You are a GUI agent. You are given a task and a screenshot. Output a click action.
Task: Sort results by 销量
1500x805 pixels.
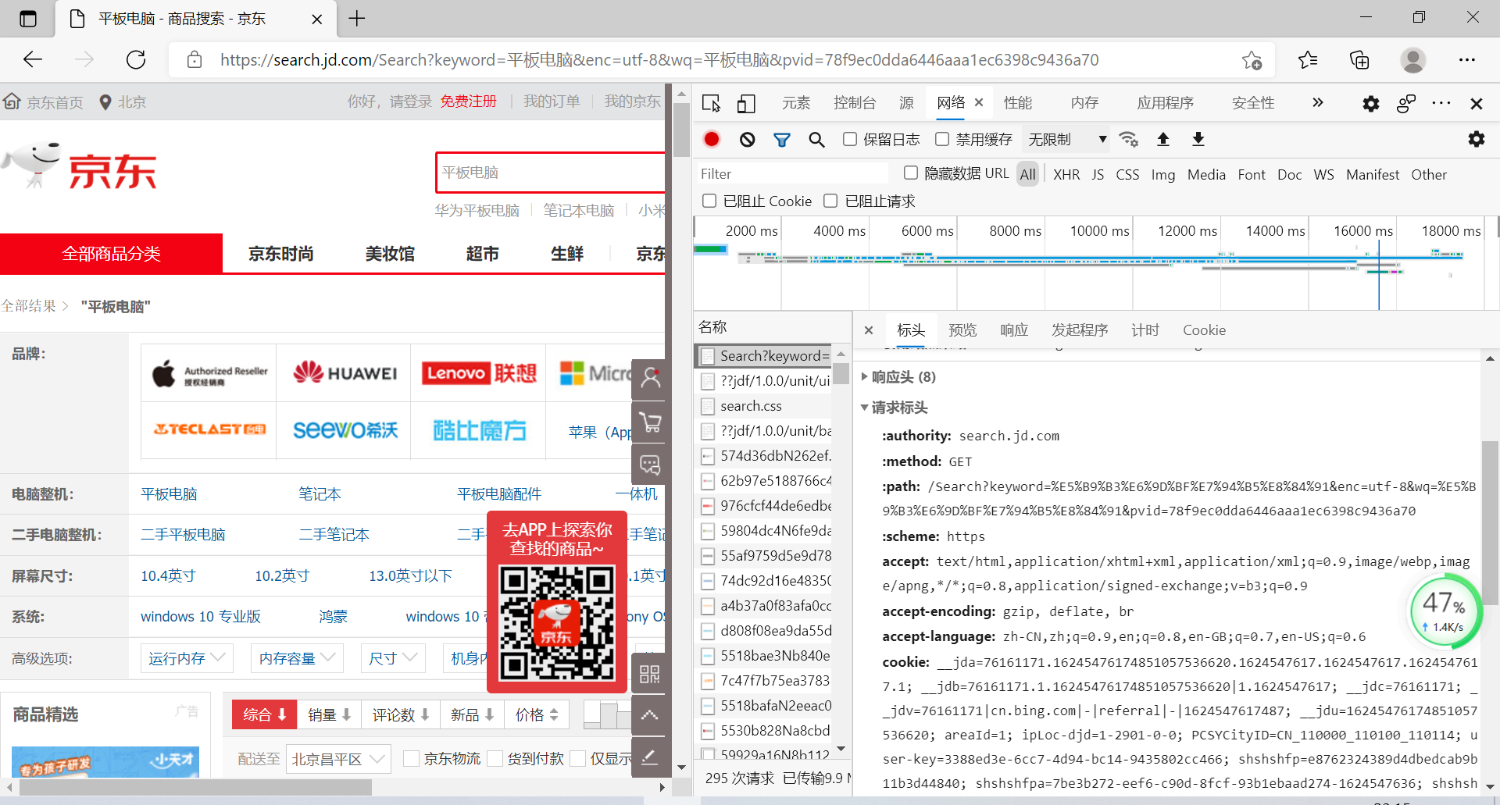tap(329, 714)
